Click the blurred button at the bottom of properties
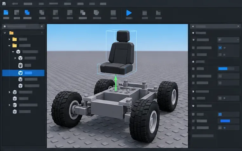Image resolution: width=242 pixels, height=151 pixels. pos(203,136)
